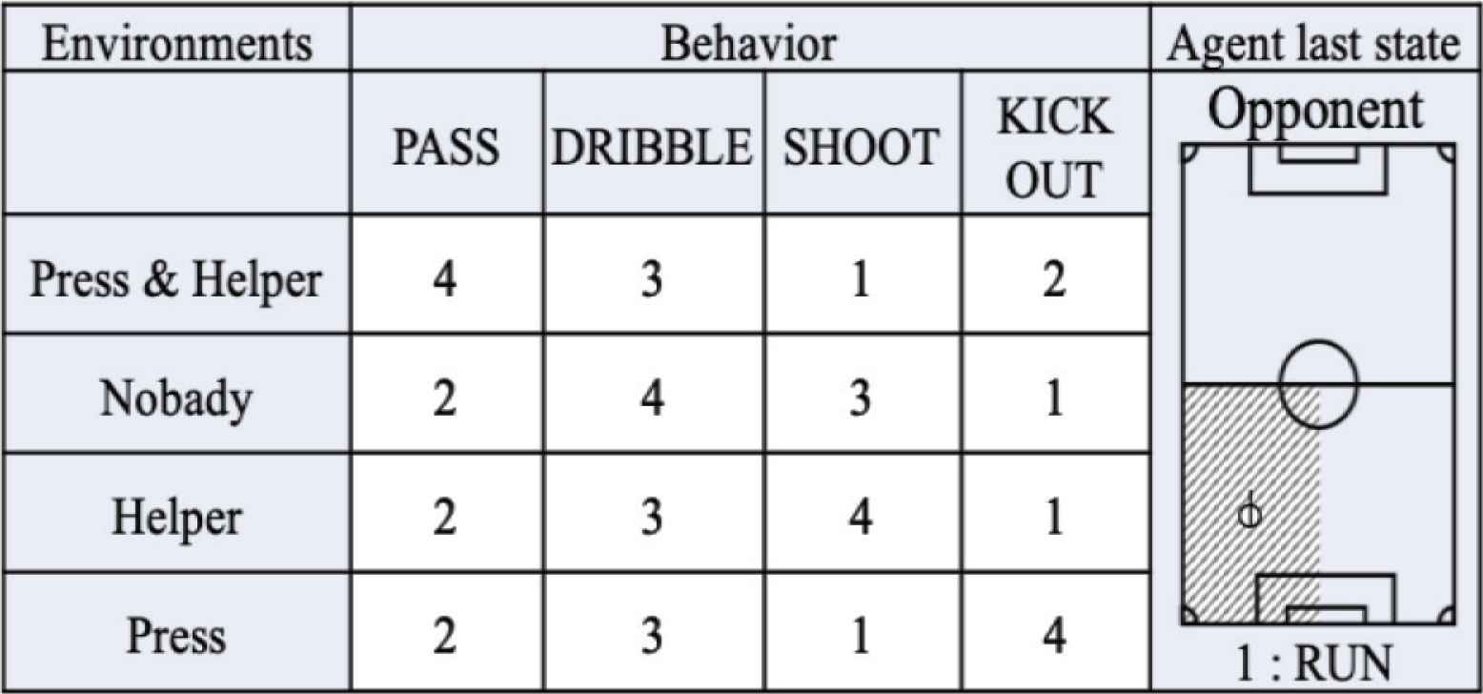Click the own goal box at bottom
This screenshot has height=694, width=1483.
click(1326, 599)
